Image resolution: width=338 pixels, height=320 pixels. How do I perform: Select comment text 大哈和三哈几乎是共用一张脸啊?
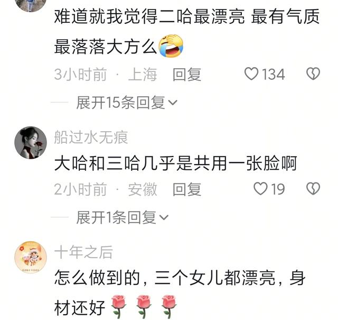(x=176, y=163)
